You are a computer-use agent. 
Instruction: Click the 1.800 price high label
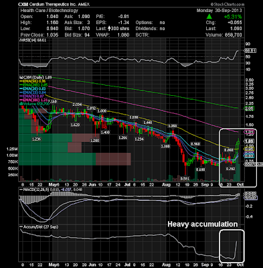[x=102, y=111]
